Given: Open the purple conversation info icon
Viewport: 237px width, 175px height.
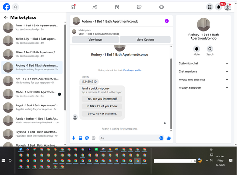Looking at the screenshot, I should coord(167,21).
